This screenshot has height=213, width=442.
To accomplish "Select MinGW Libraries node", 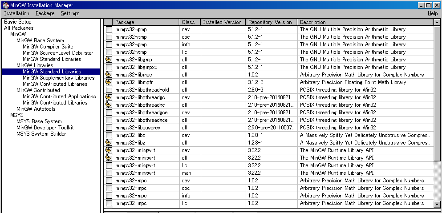I will [35, 65].
